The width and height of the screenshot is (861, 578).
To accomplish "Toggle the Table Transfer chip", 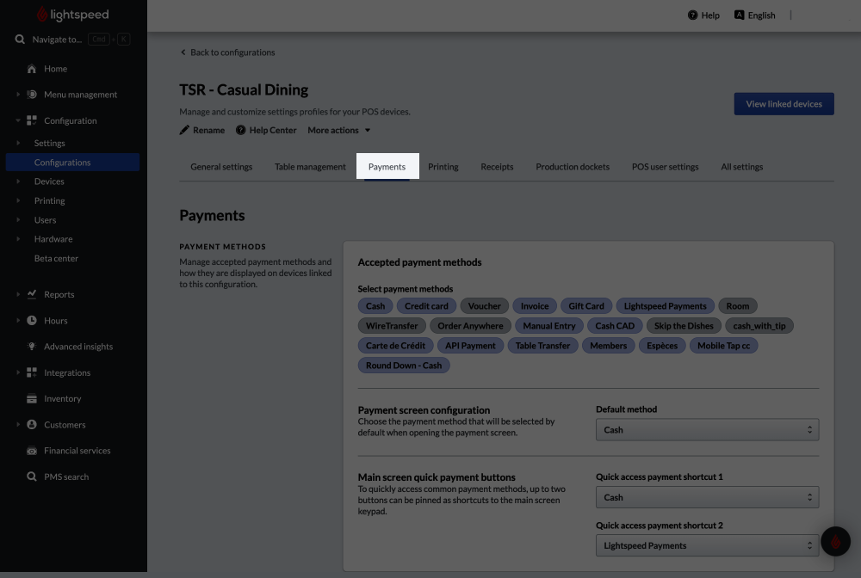I will point(542,346).
